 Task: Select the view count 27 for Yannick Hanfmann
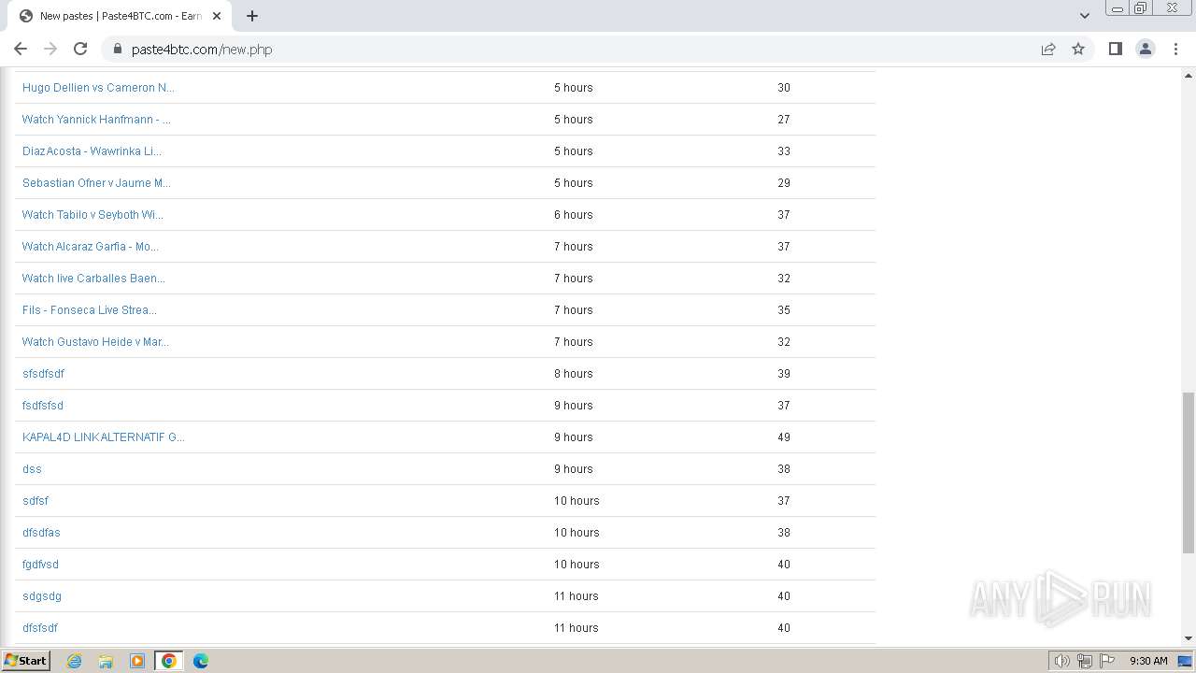784,120
